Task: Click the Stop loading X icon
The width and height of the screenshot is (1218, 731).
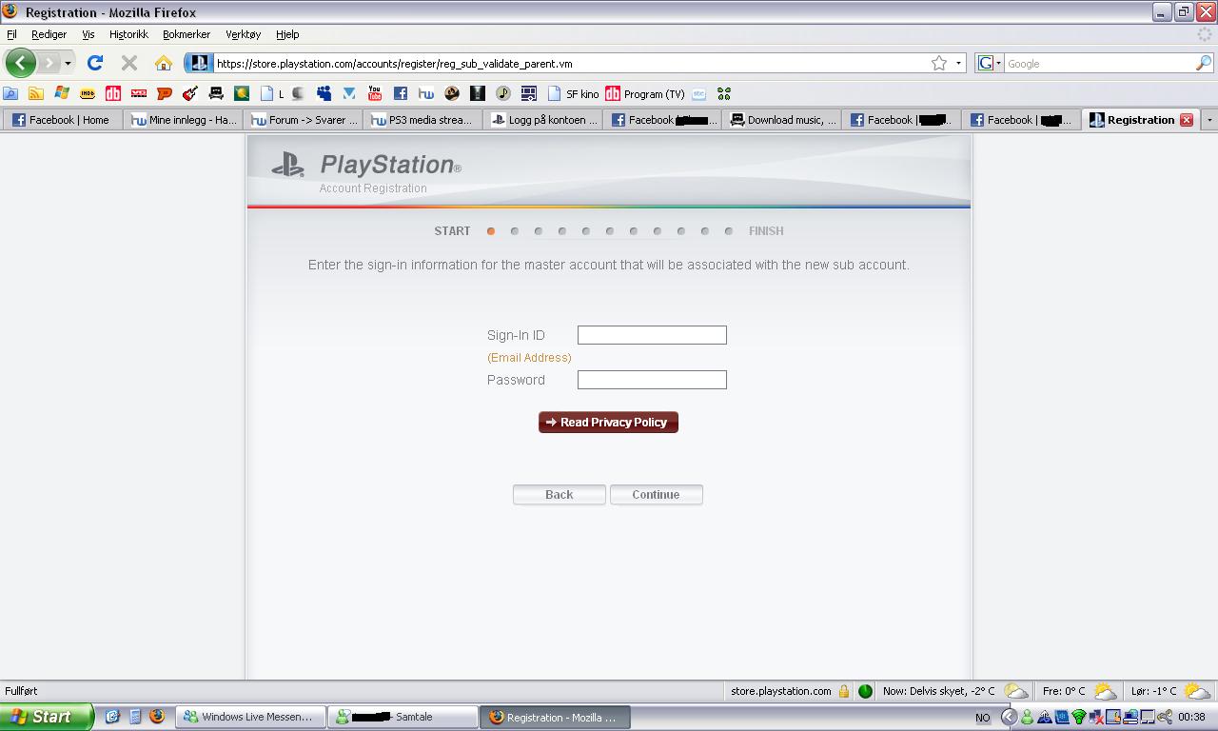Action: 129,63
